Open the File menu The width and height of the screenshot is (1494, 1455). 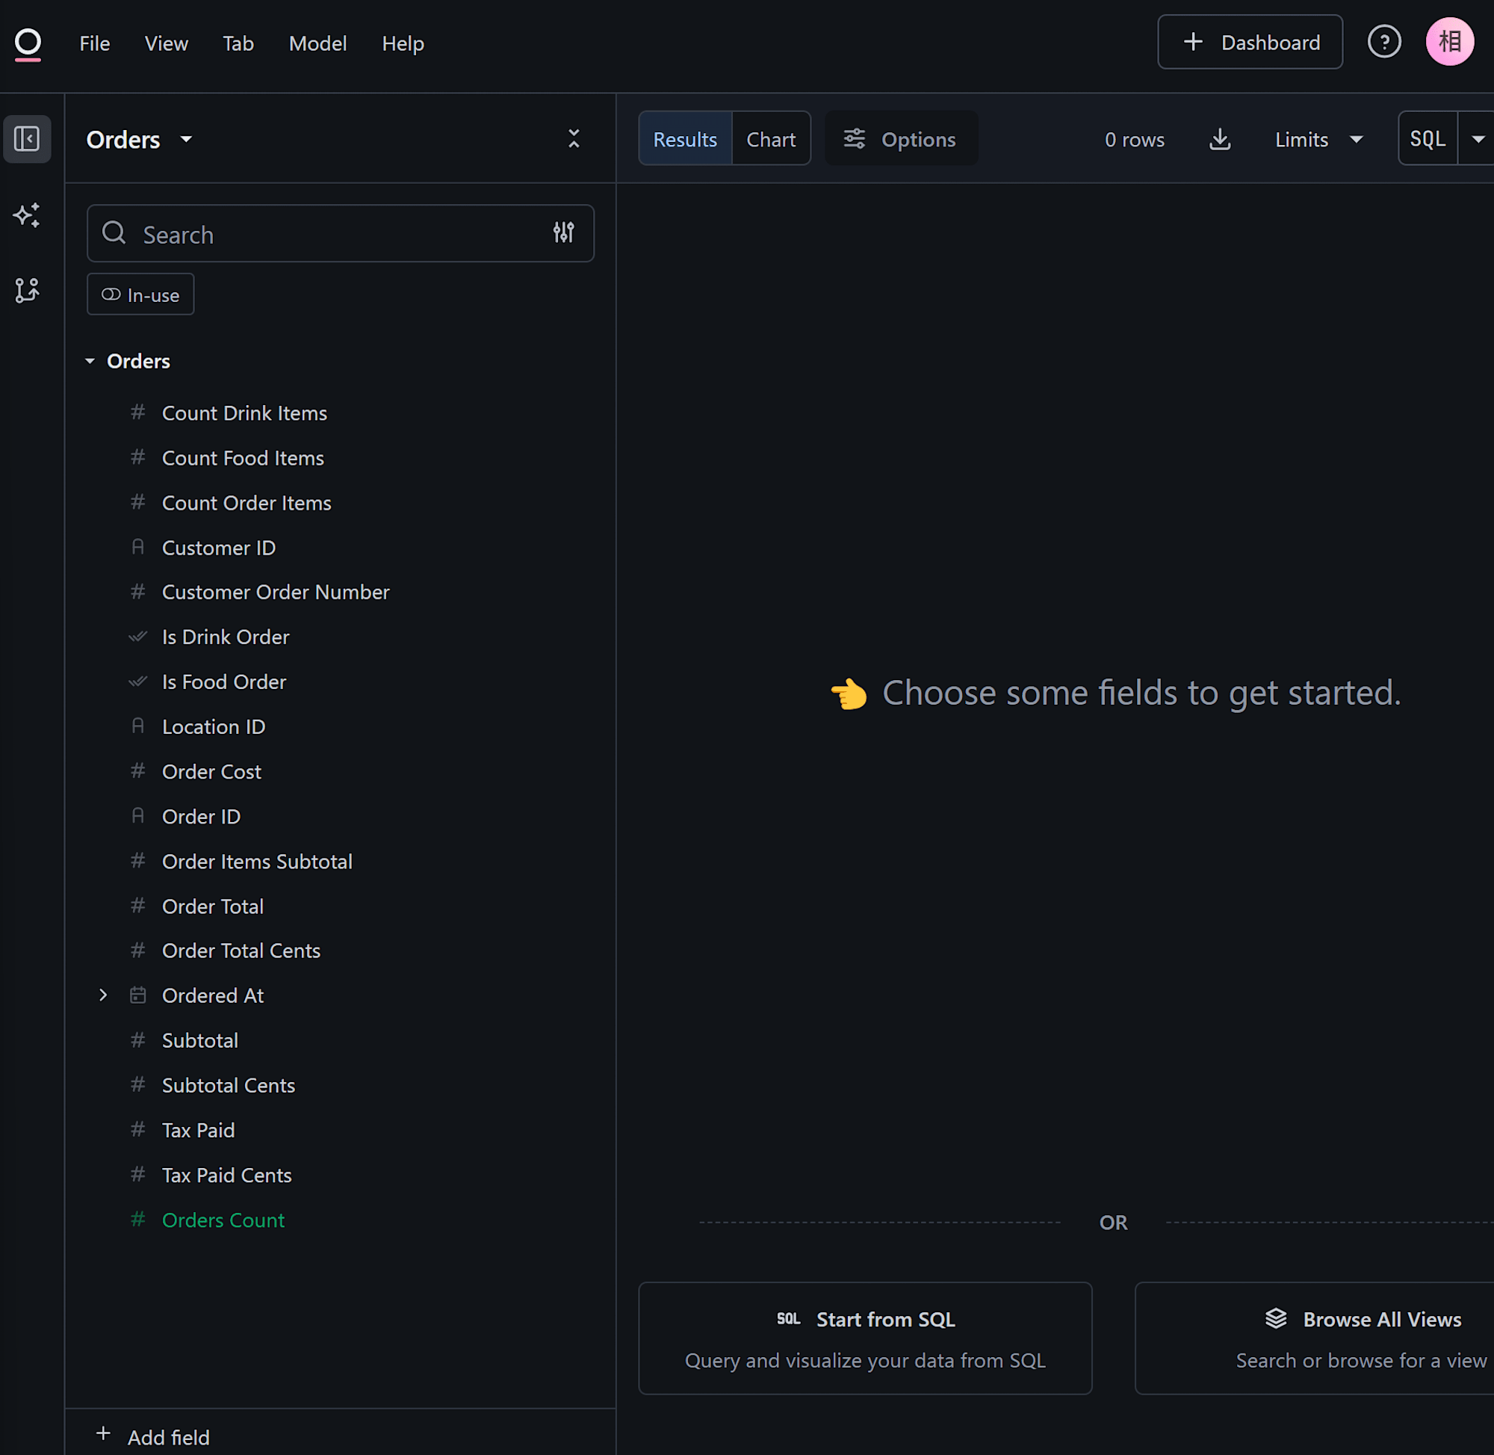[95, 43]
